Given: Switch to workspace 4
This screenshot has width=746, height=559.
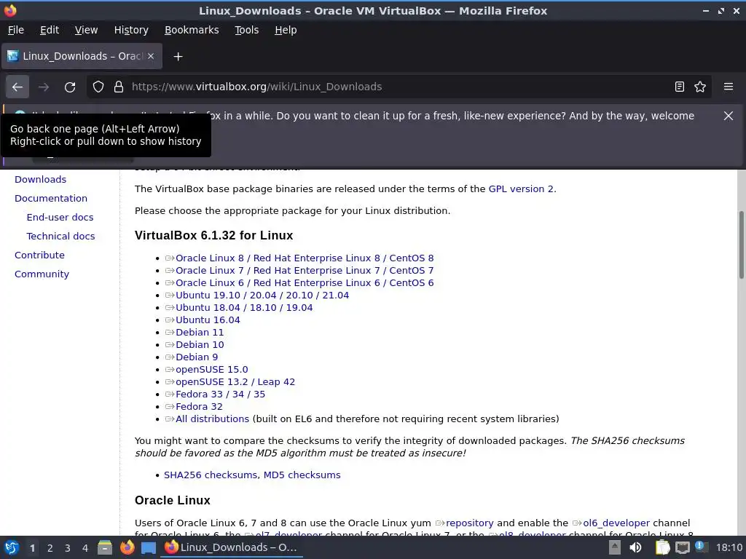Looking at the screenshot, I should coord(85,548).
